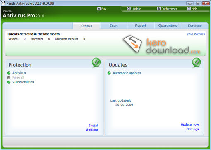Viewport: 211px width, 150px height.
Task: Click gray status dot beside Firewall
Action: [x=9, y=78]
